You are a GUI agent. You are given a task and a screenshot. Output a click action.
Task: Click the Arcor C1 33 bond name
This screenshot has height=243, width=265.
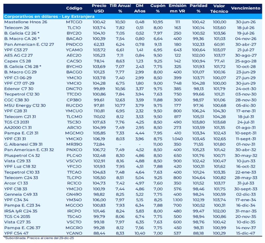coord(16,183)
